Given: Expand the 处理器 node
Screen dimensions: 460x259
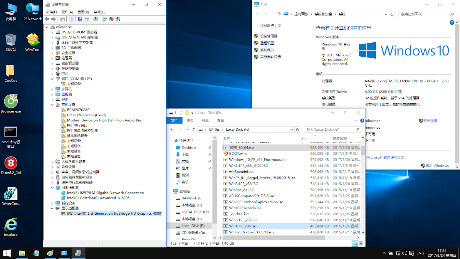Looking at the screenshot, I should 52,58.
